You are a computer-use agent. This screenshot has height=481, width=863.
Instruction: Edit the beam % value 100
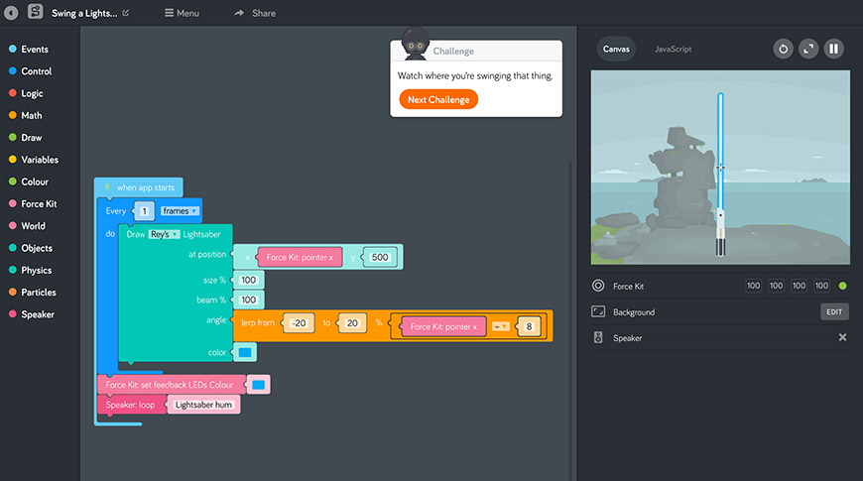[248, 300]
